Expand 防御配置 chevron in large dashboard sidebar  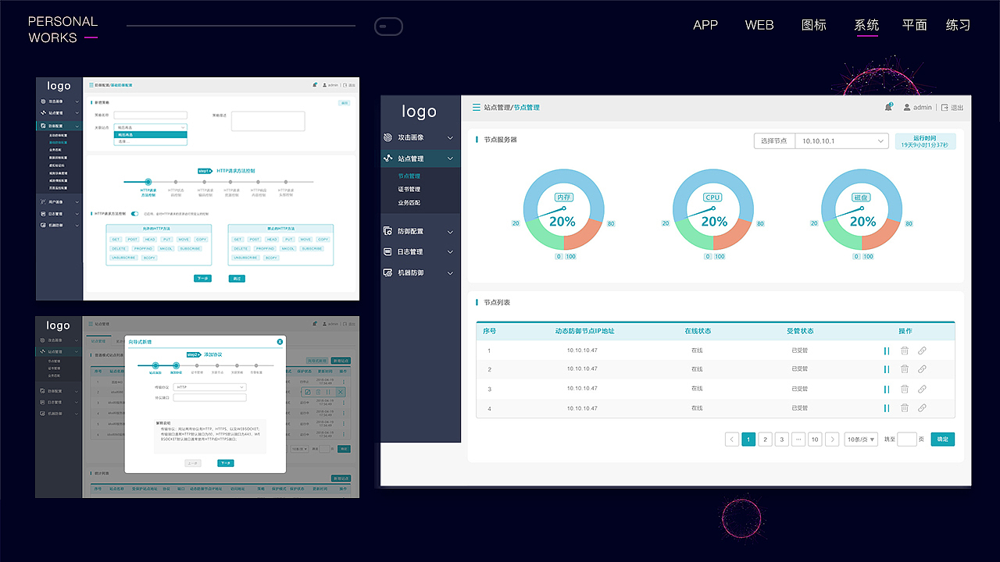tap(450, 232)
